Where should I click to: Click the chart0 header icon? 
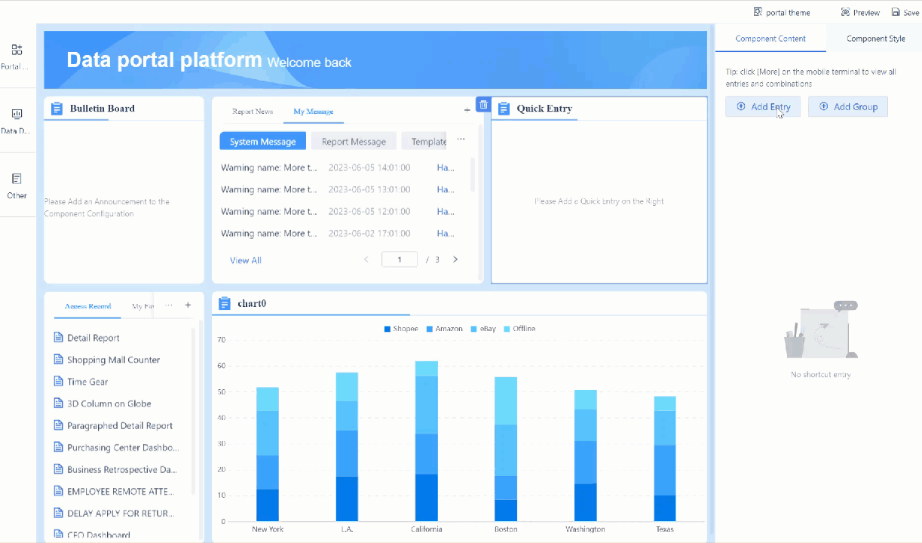(x=224, y=303)
